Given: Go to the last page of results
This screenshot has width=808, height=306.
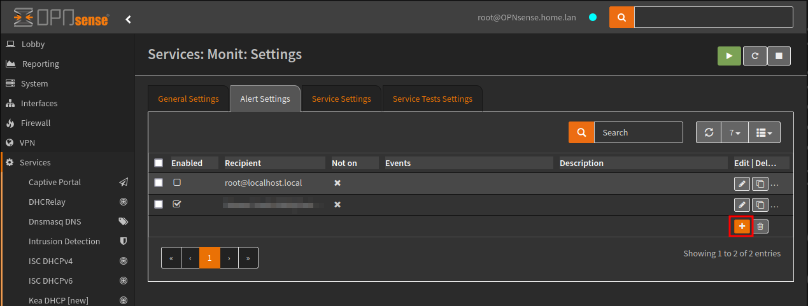Looking at the screenshot, I should [x=248, y=258].
